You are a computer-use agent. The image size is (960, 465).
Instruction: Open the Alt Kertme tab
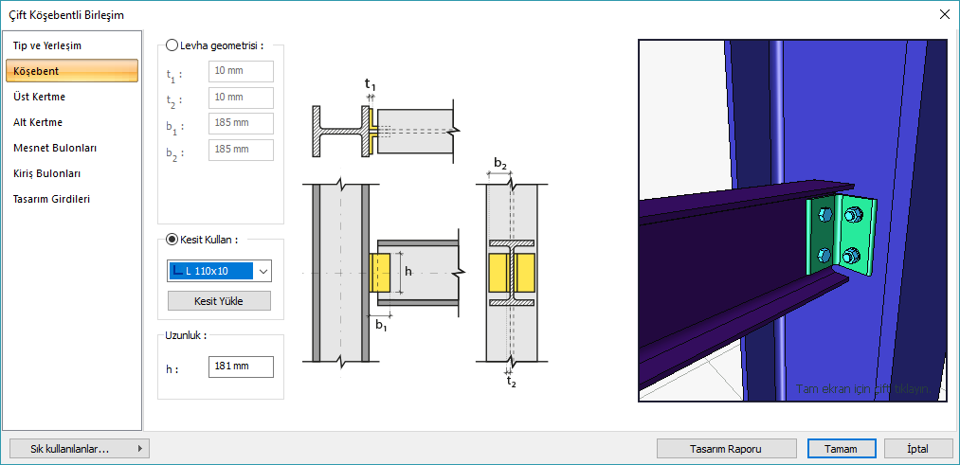click(38, 122)
